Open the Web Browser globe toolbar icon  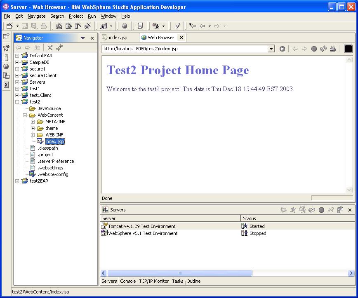pyautogui.click(x=125, y=26)
